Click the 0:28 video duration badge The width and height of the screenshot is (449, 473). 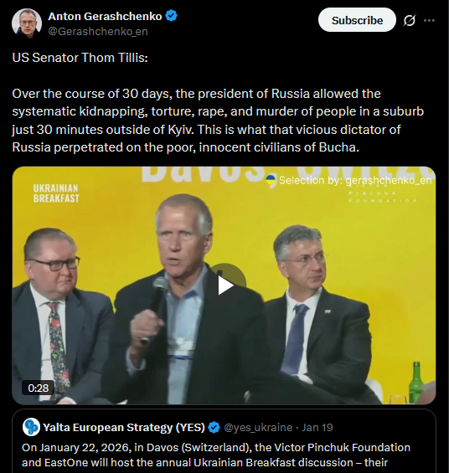[38, 388]
